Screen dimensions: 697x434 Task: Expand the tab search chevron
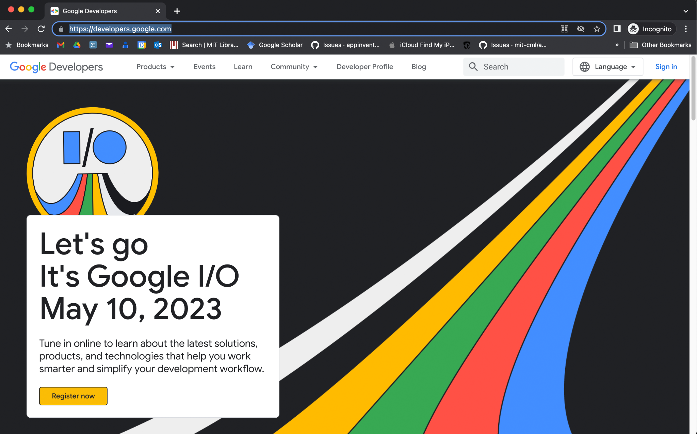click(x=686, y=11)
